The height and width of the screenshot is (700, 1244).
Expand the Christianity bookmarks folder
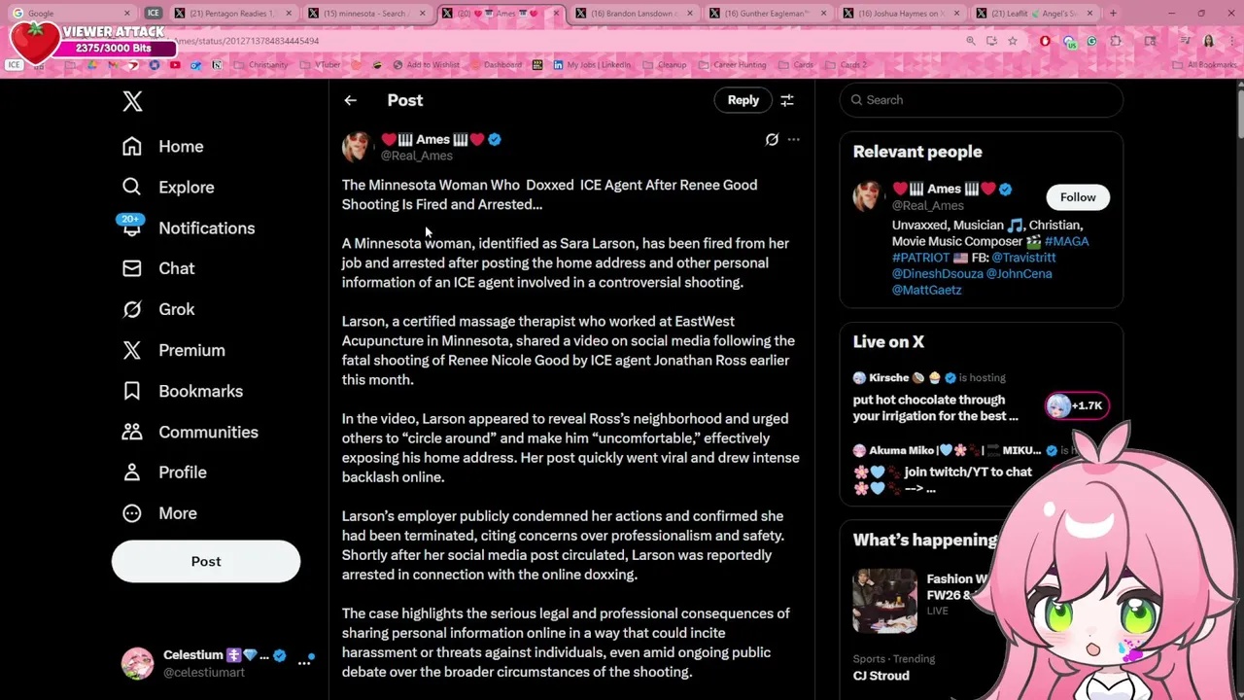(260, 65)
